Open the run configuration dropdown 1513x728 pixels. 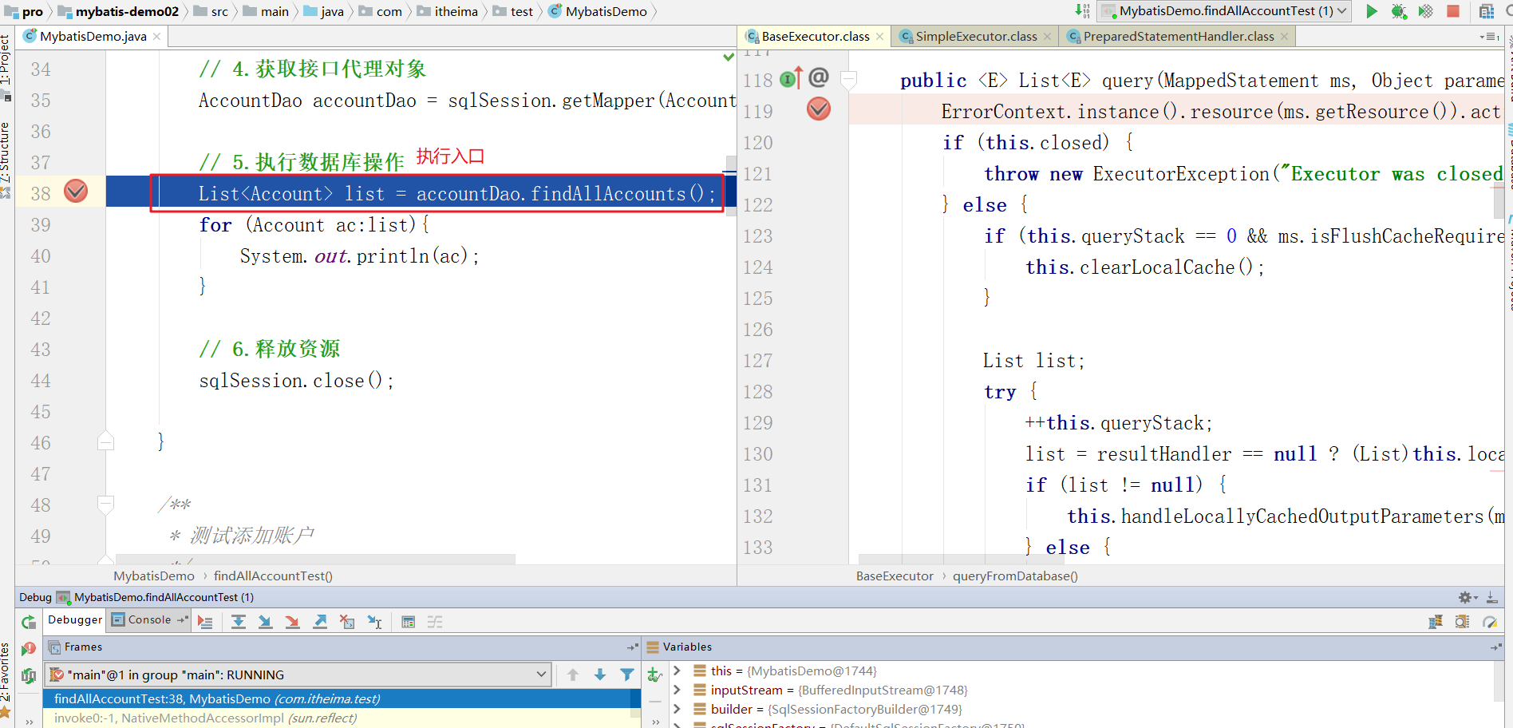point(1223,11)
